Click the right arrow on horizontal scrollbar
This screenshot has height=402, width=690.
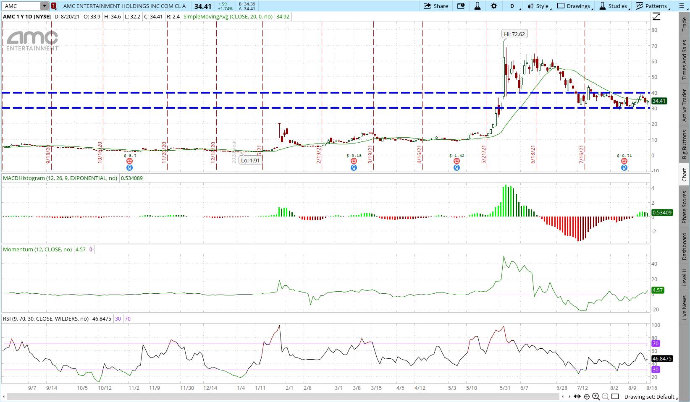pyautogui.click(x=569, y=397)
